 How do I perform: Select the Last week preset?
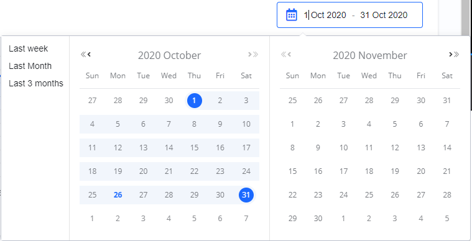(29, 48)
